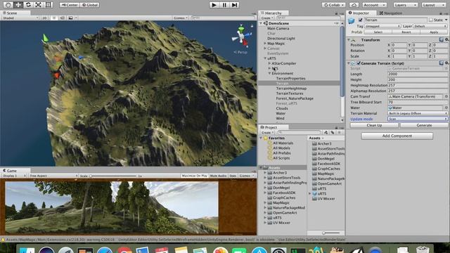This screenshot has height=253, width=450.
Task: Click Project search by type icon
Action: 326,133
